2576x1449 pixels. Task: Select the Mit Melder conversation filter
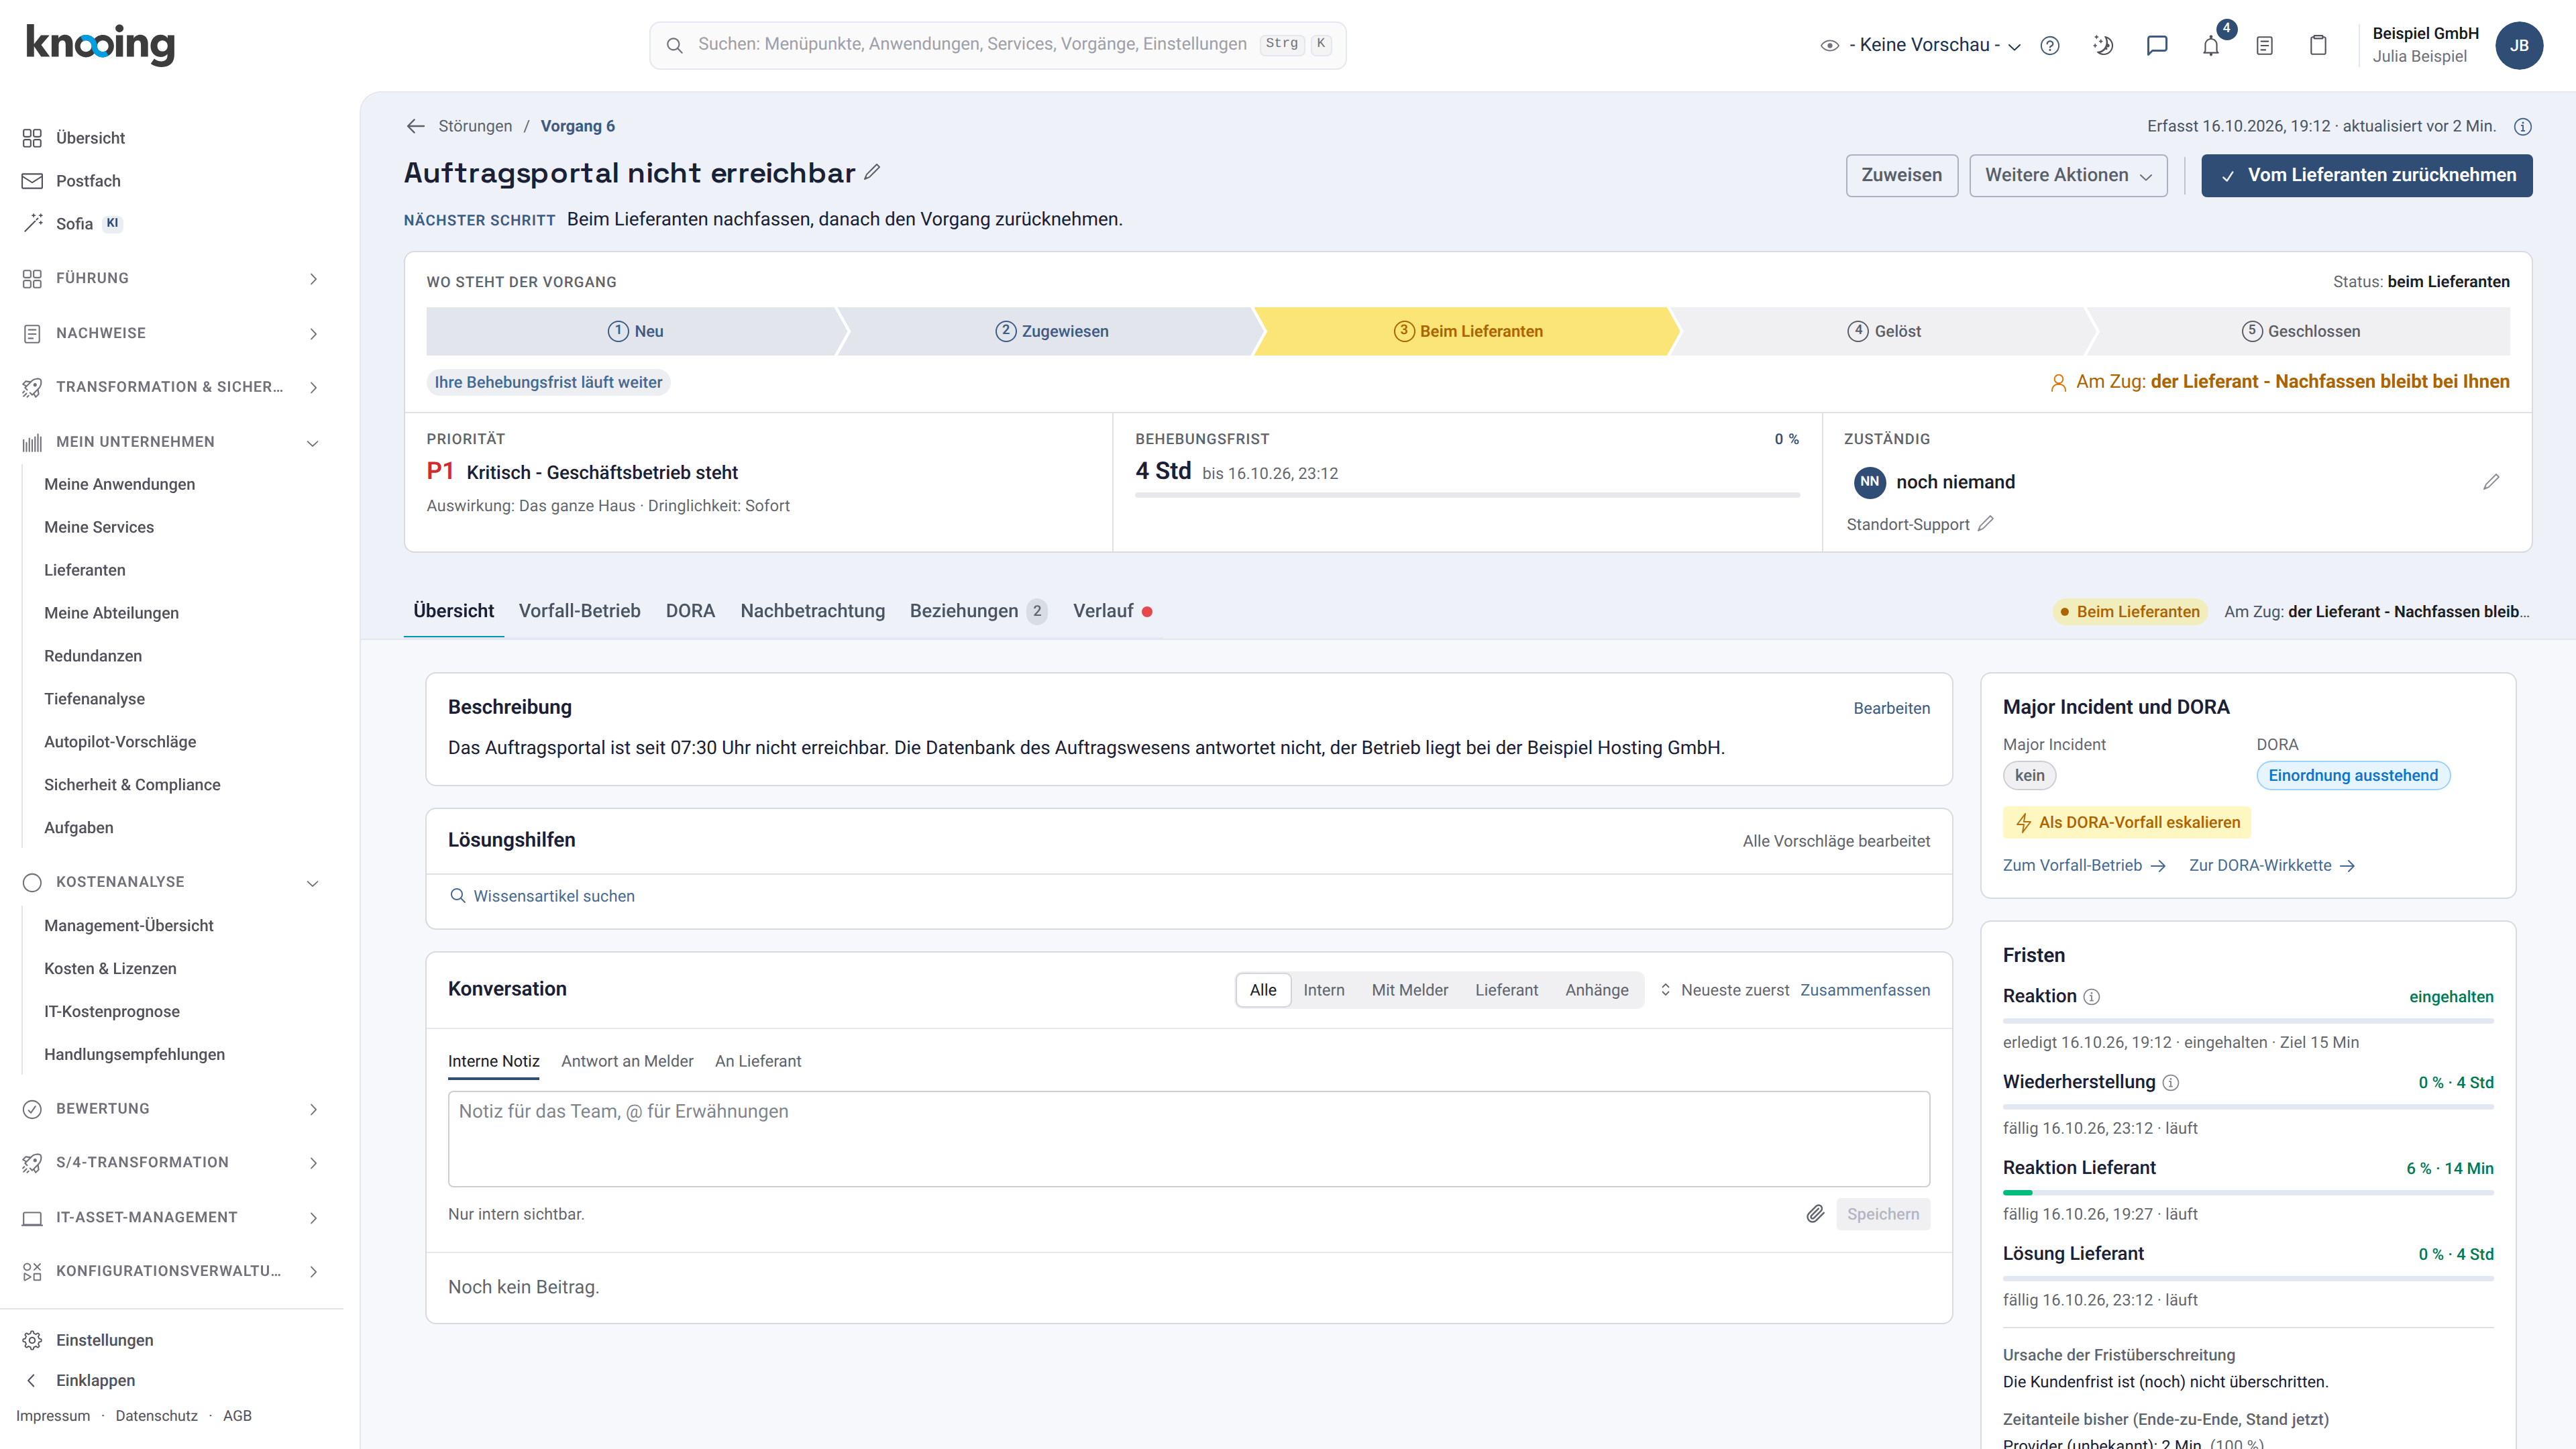coord(1410,990)
